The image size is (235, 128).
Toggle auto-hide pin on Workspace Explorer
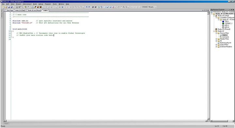click(x=231, y=9)
